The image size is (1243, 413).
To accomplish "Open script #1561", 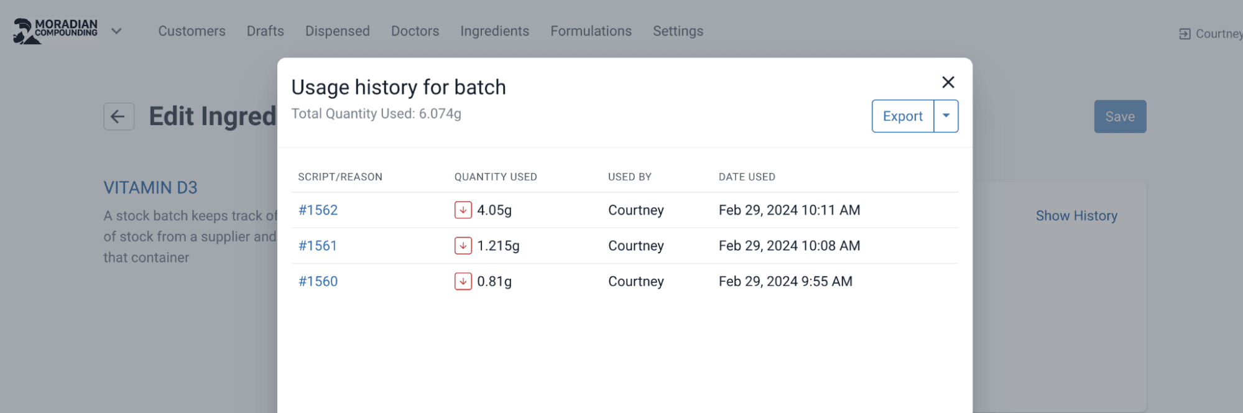I will click(318, 246).
